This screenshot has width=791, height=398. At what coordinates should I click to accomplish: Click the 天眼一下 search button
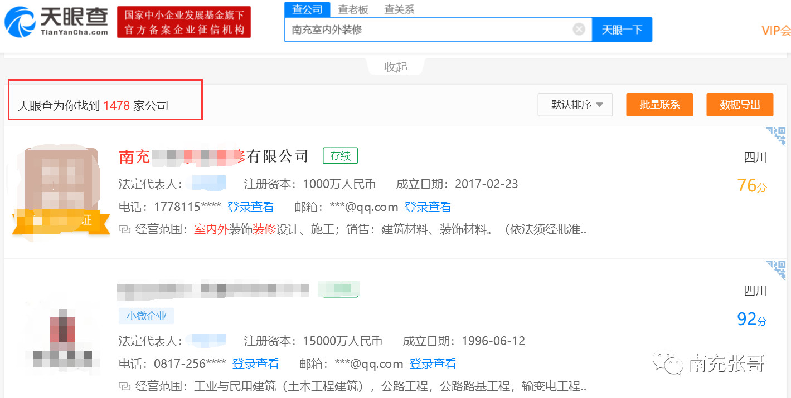tap(622, 30)
